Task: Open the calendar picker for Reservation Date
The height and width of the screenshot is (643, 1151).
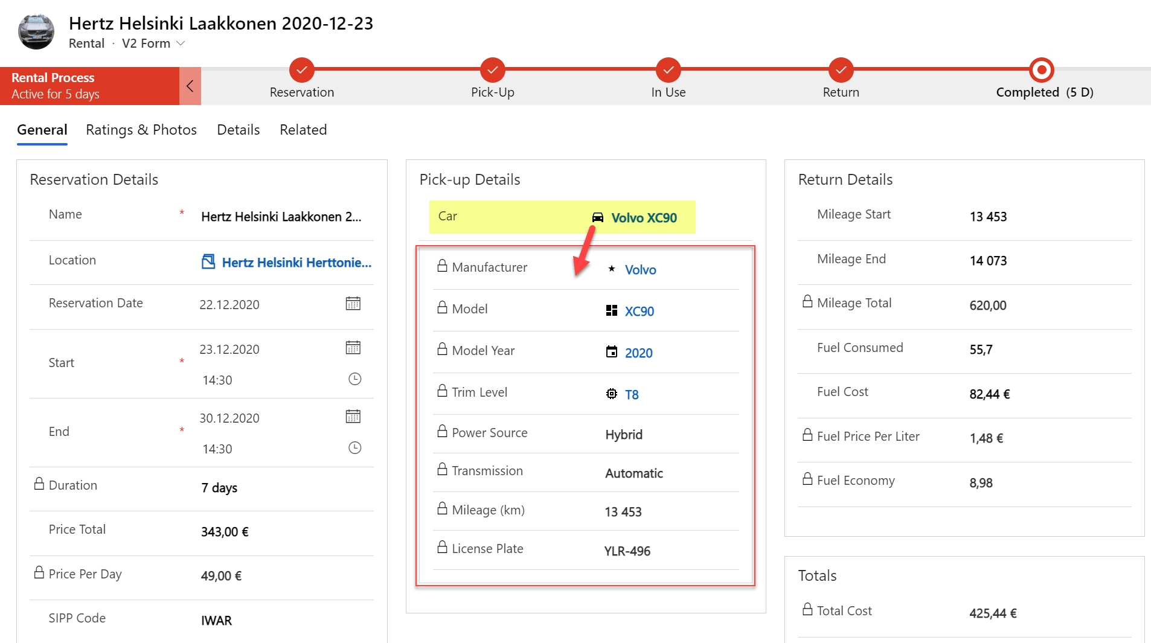Action: [353, 304]
